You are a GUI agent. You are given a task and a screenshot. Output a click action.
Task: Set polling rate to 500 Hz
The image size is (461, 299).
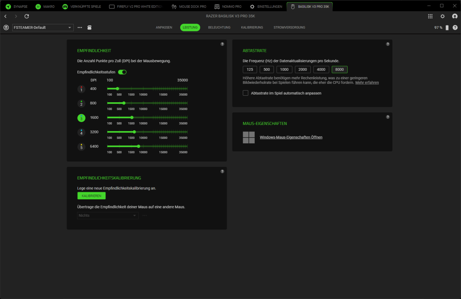tap(267, 70)
